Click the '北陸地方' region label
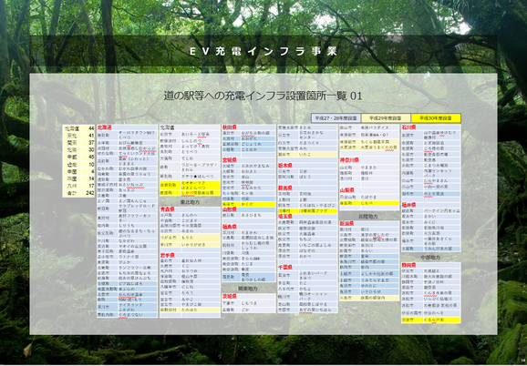 pos(368,217)
